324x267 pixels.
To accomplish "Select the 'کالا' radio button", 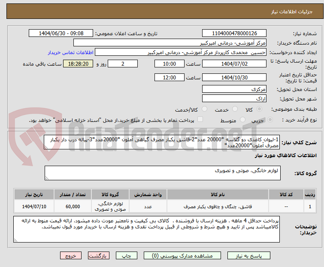I will [x=259, y=109].
